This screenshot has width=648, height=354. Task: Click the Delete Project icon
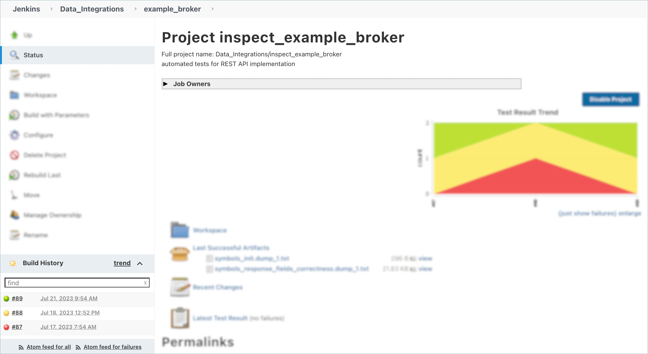[x=14, y=155]
